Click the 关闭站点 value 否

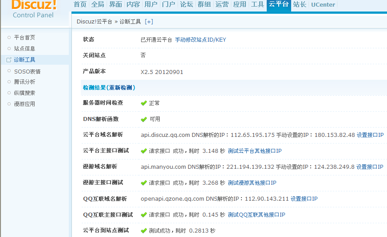[143, 55]
